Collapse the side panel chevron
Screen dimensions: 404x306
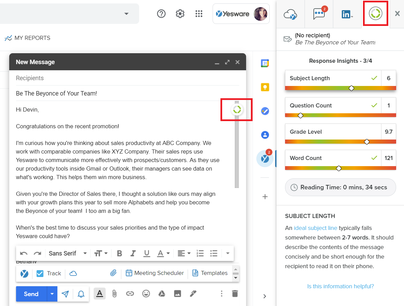[265, 296]
